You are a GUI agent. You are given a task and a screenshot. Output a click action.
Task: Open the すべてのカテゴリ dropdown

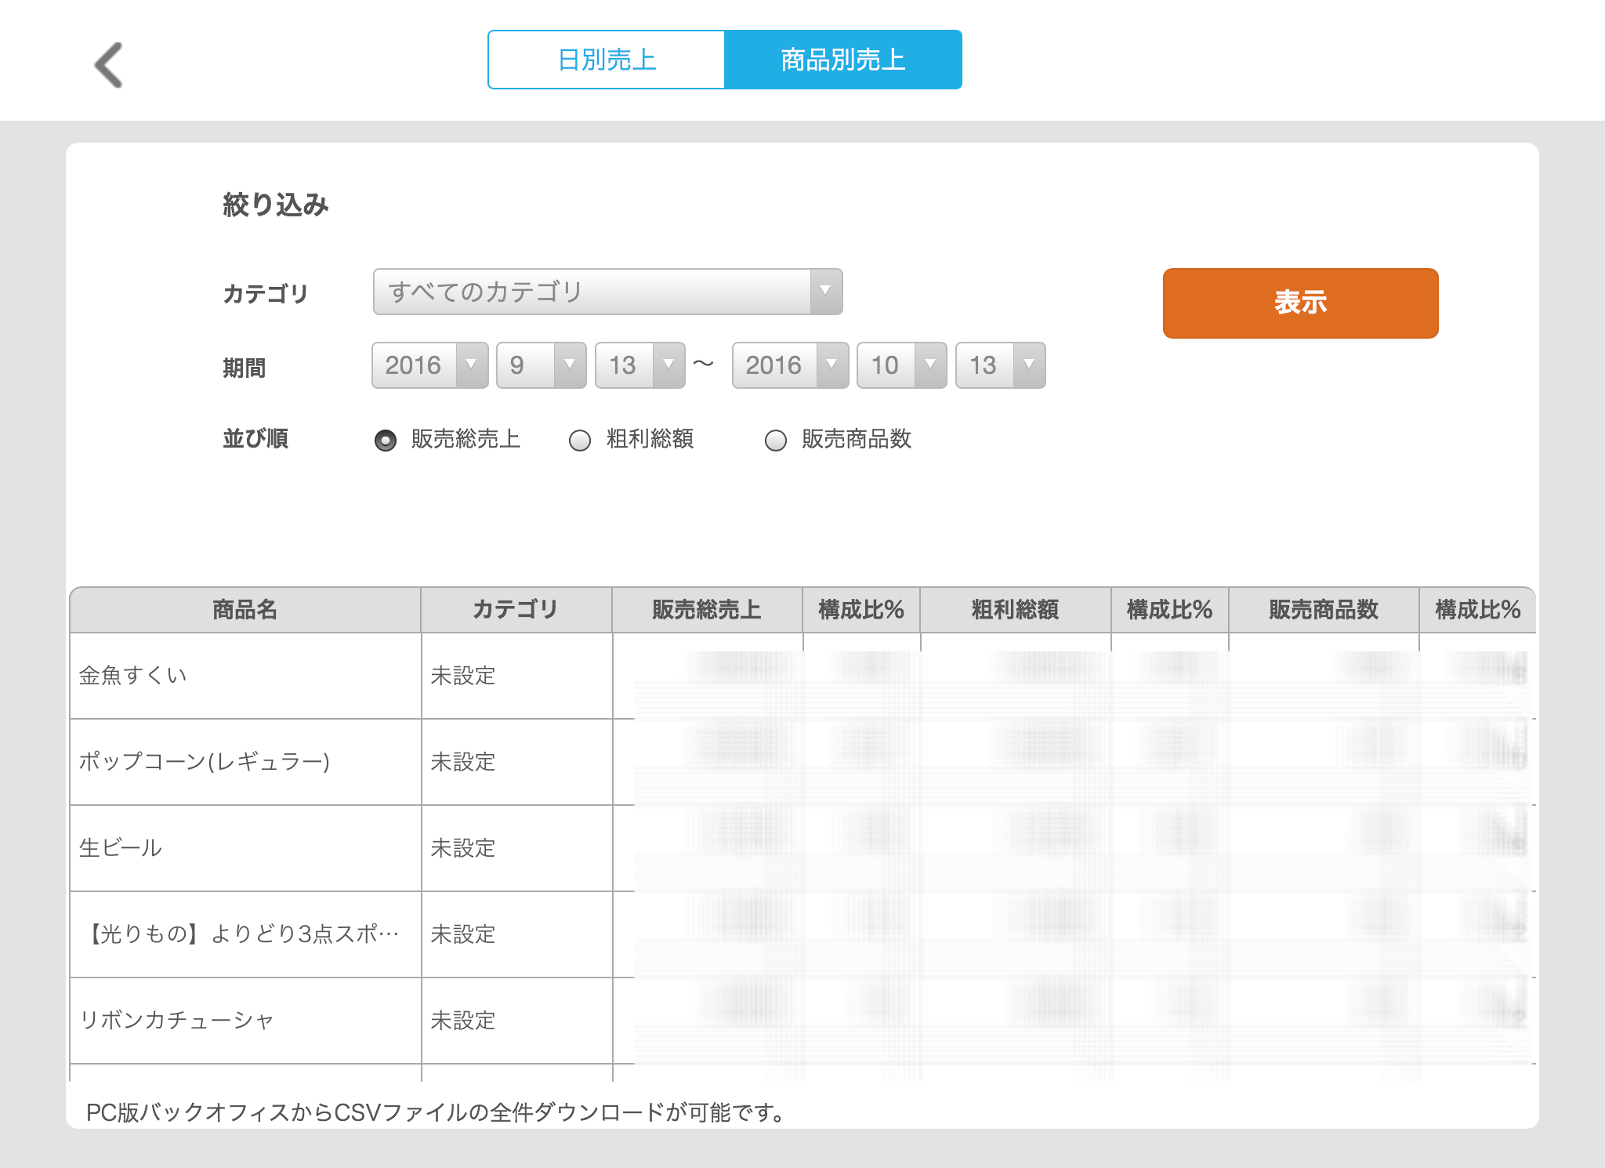[x=607, y=292]
